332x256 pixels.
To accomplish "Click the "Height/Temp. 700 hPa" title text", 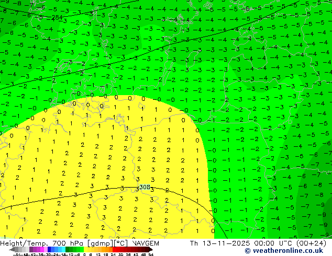I will [x=41, y=243].
